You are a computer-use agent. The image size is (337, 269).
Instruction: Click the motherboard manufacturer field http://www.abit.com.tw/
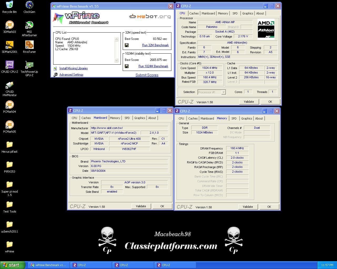129,128
